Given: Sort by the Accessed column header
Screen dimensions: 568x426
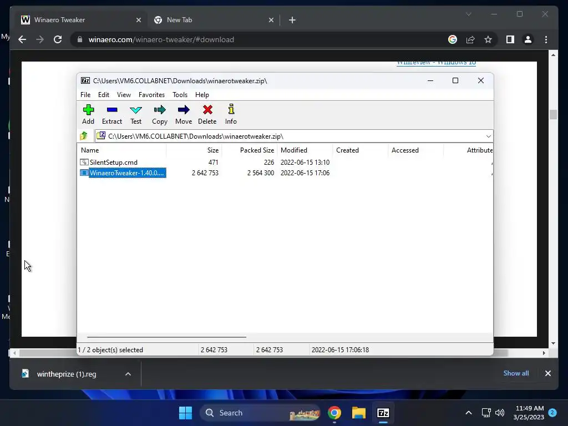Looking at the screenshot, I should point(416,150).
